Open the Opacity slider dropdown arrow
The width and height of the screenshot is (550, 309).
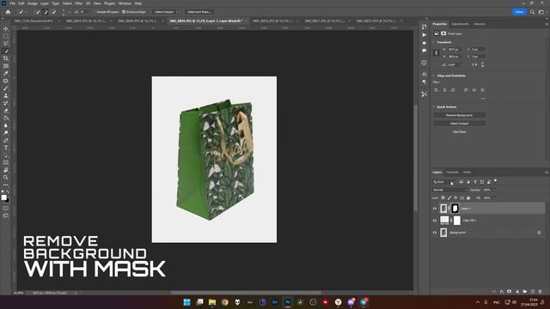point(494,190)
